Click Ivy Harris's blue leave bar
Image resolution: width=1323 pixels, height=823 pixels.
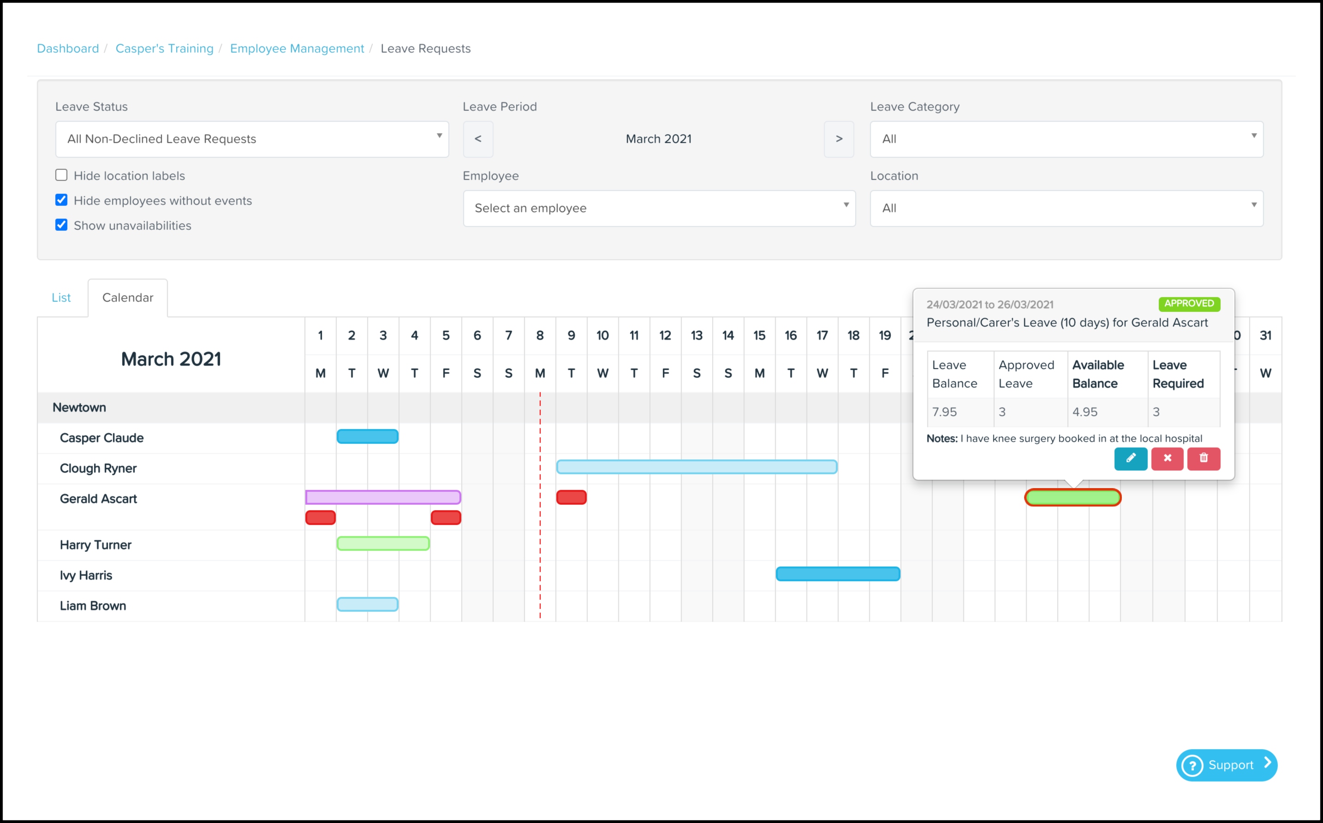point(838,574)
